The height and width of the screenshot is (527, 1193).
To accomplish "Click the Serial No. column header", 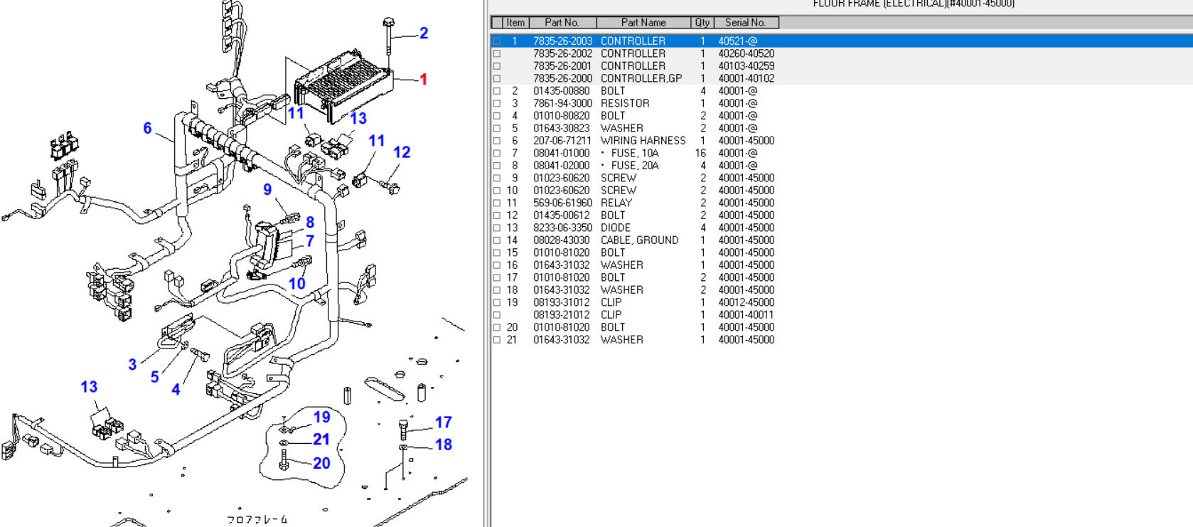I will tap(745, 23).
